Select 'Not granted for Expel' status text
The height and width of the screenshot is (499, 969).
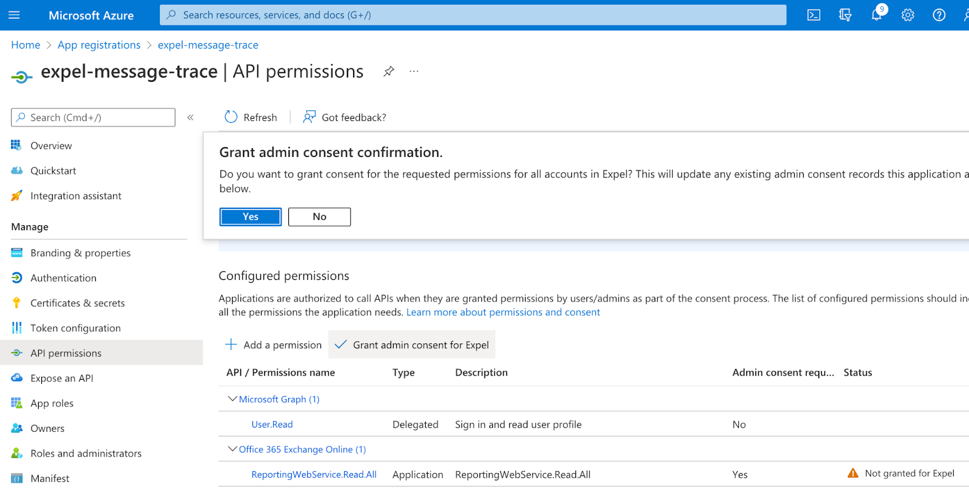[x=910, y=474]
